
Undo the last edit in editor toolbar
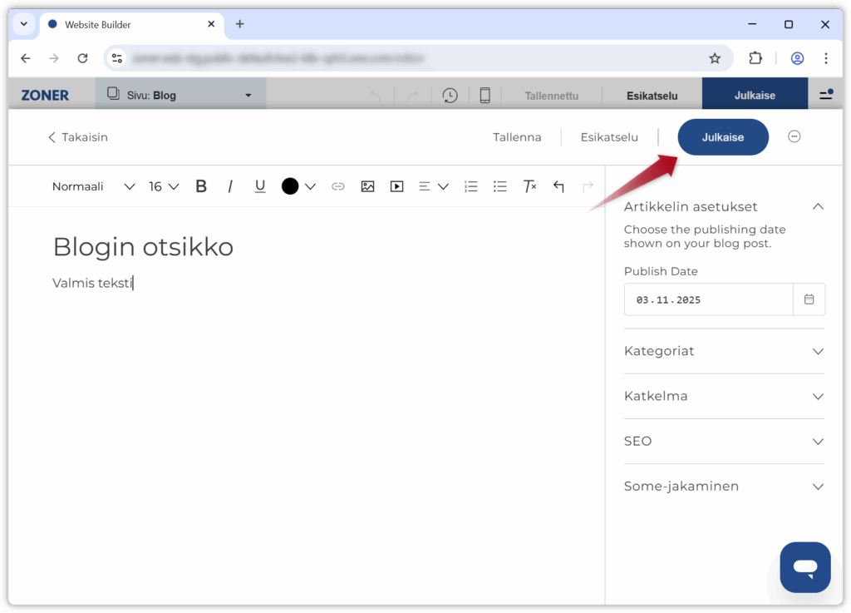558,186
